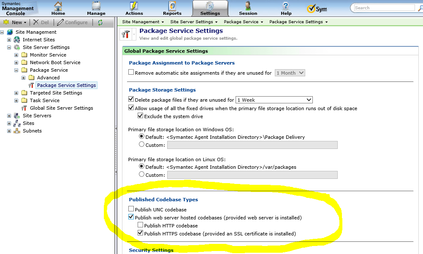The width and height of the screenshot is (423, 254).
Task: Click the Site Servers icon
Action: [17, 116]
